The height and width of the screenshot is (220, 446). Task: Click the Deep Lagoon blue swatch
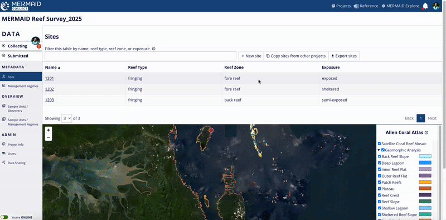425,162
